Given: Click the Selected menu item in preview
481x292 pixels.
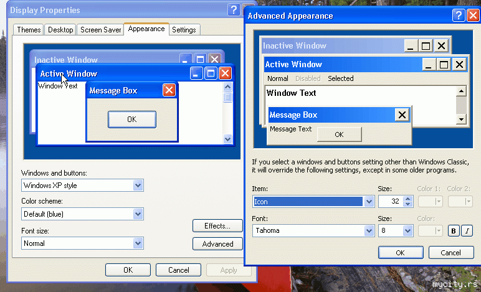Looking at the screenshot, I should point(341,78).
